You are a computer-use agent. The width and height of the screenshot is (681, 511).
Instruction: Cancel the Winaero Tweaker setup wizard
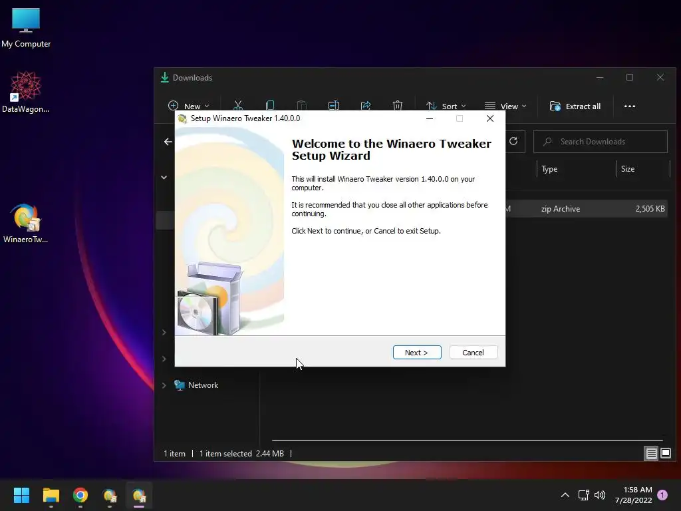coord(474,353)
